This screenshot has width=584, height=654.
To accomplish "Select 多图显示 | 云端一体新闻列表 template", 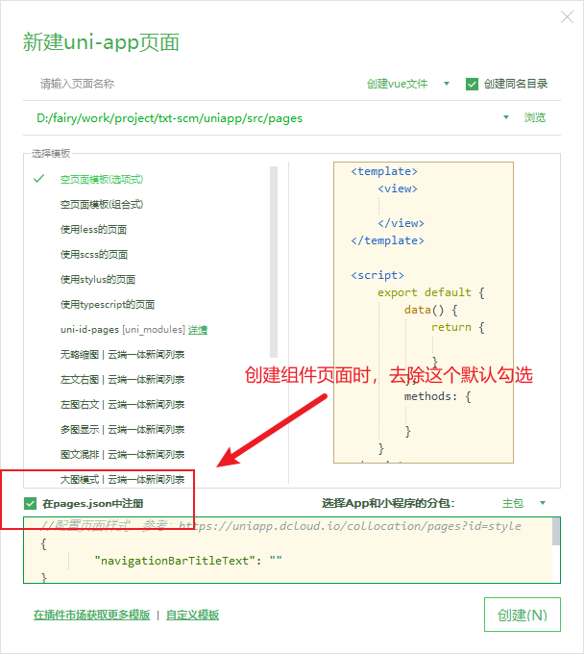I will 122,430.
